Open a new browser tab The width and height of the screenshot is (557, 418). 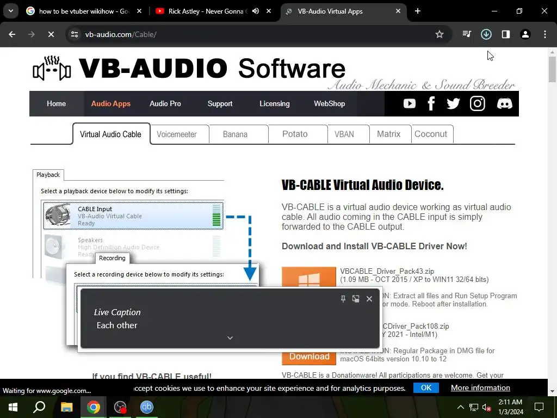[x=418, y=11]
